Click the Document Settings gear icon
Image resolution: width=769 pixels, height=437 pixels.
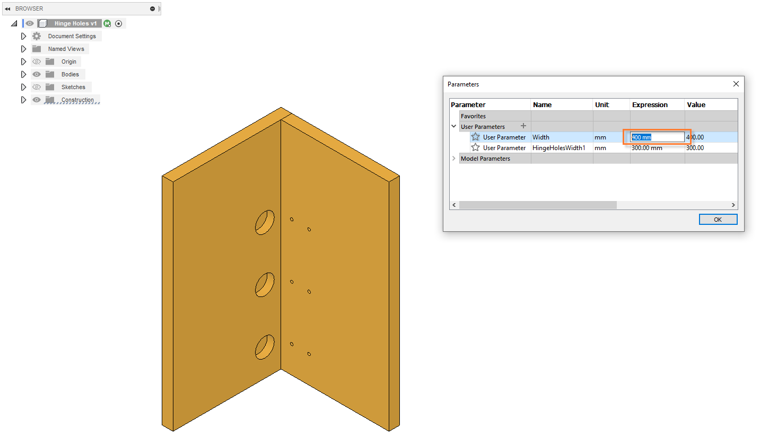click(x=37, y=36)
